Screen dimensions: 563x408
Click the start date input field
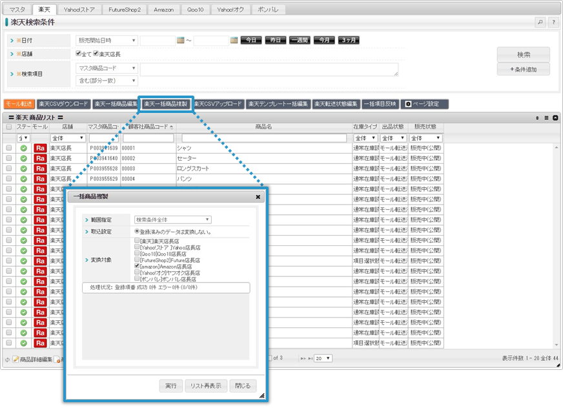(x=158, y=40)
